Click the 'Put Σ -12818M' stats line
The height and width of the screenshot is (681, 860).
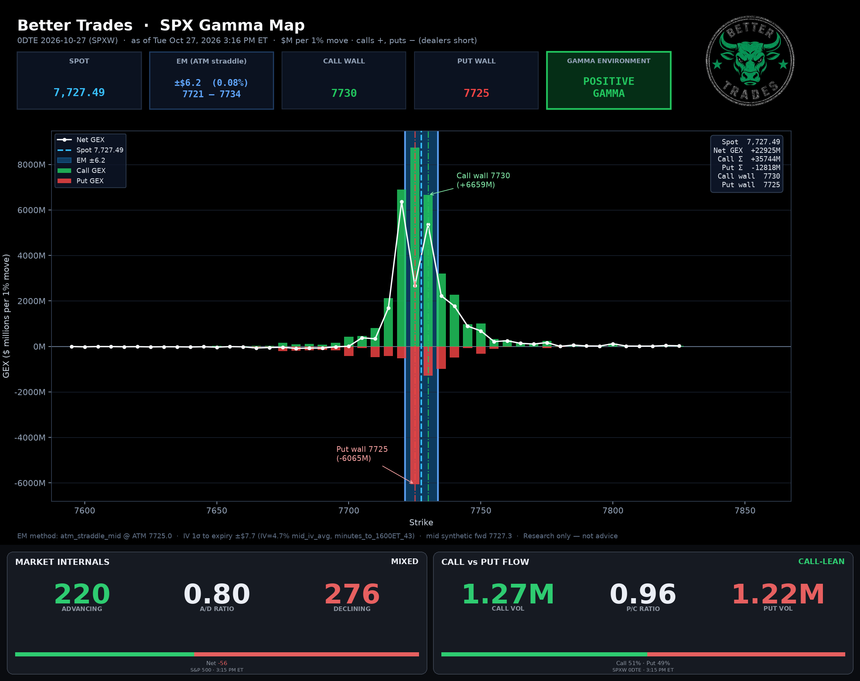point(751,168)
